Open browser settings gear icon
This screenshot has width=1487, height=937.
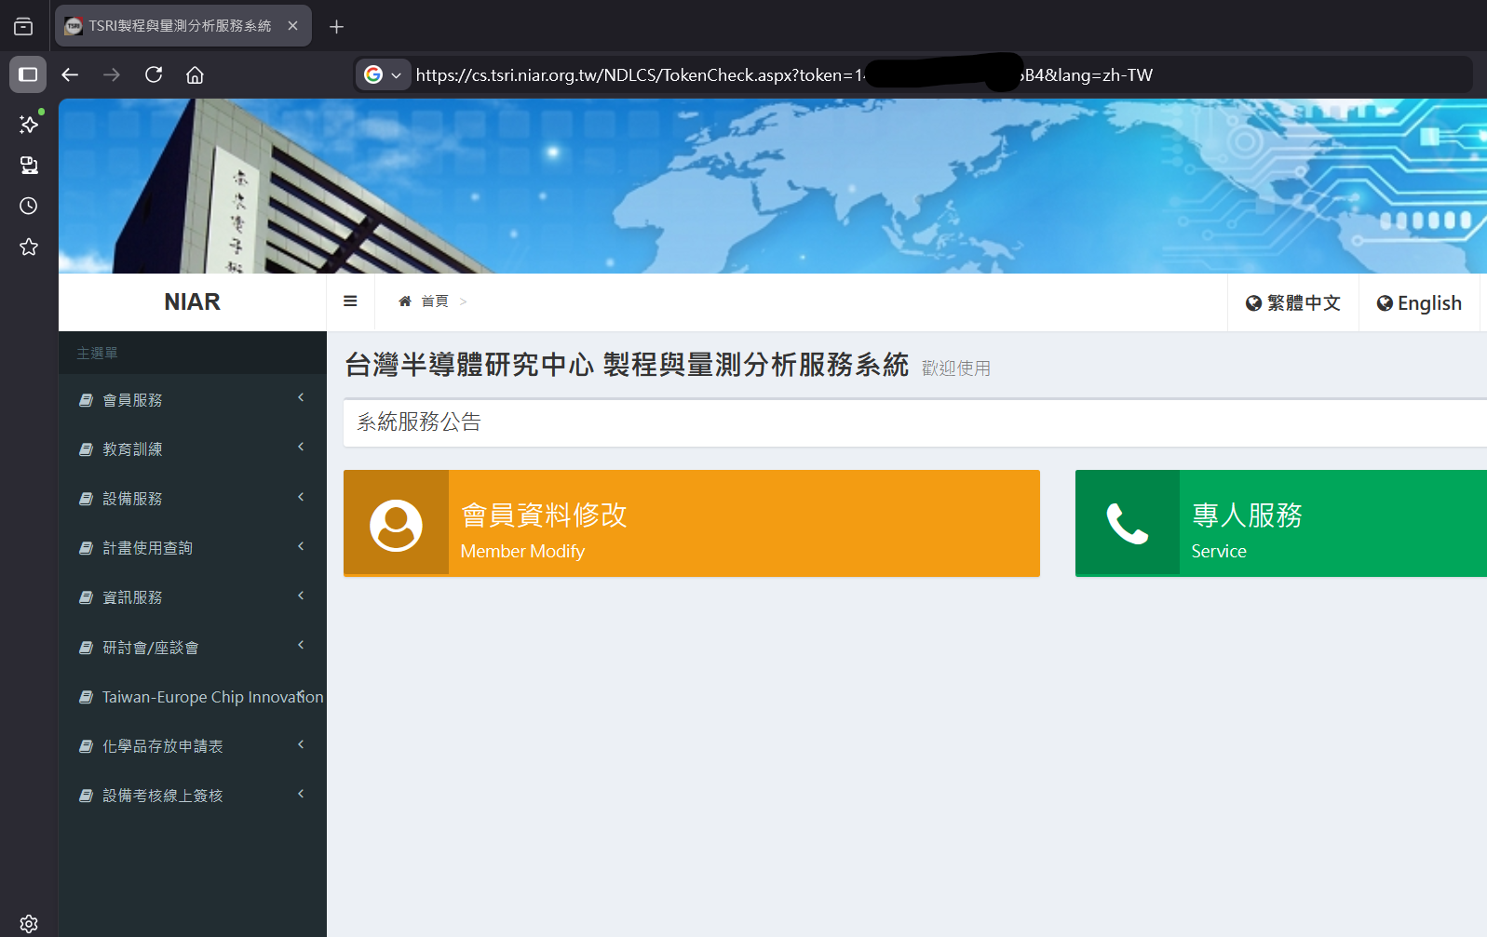pyautogui.click(x=29, y=923)
